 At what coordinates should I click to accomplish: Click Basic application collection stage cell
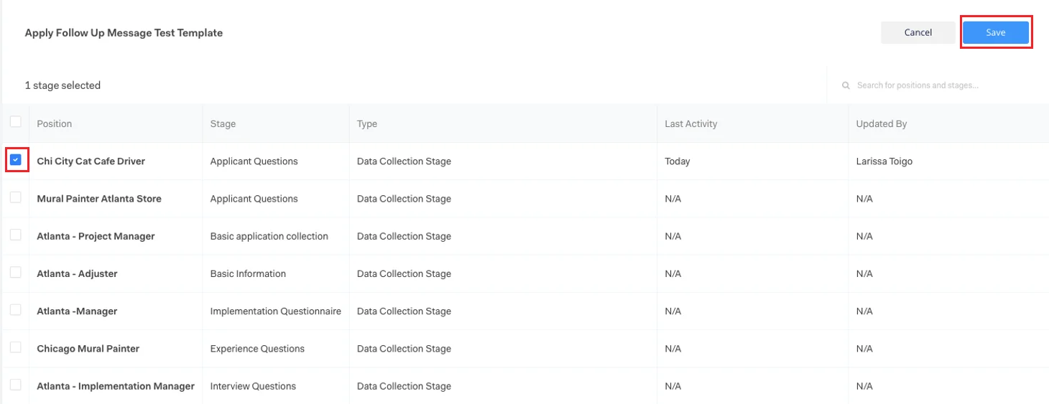(x=269, y=236)
